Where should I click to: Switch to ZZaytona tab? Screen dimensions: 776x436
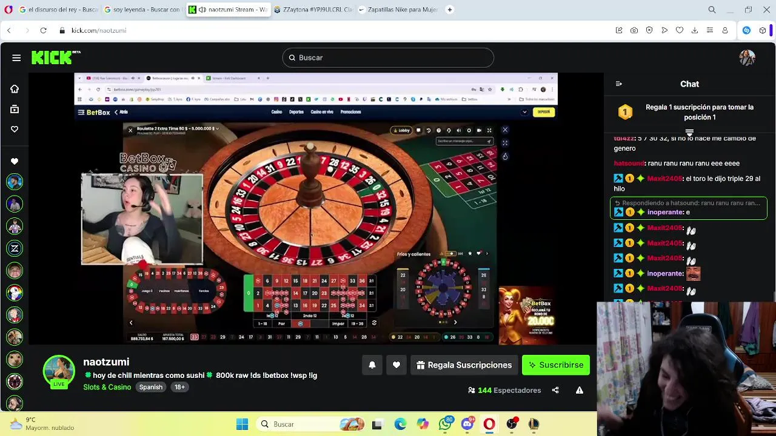[x=313, y=10]
